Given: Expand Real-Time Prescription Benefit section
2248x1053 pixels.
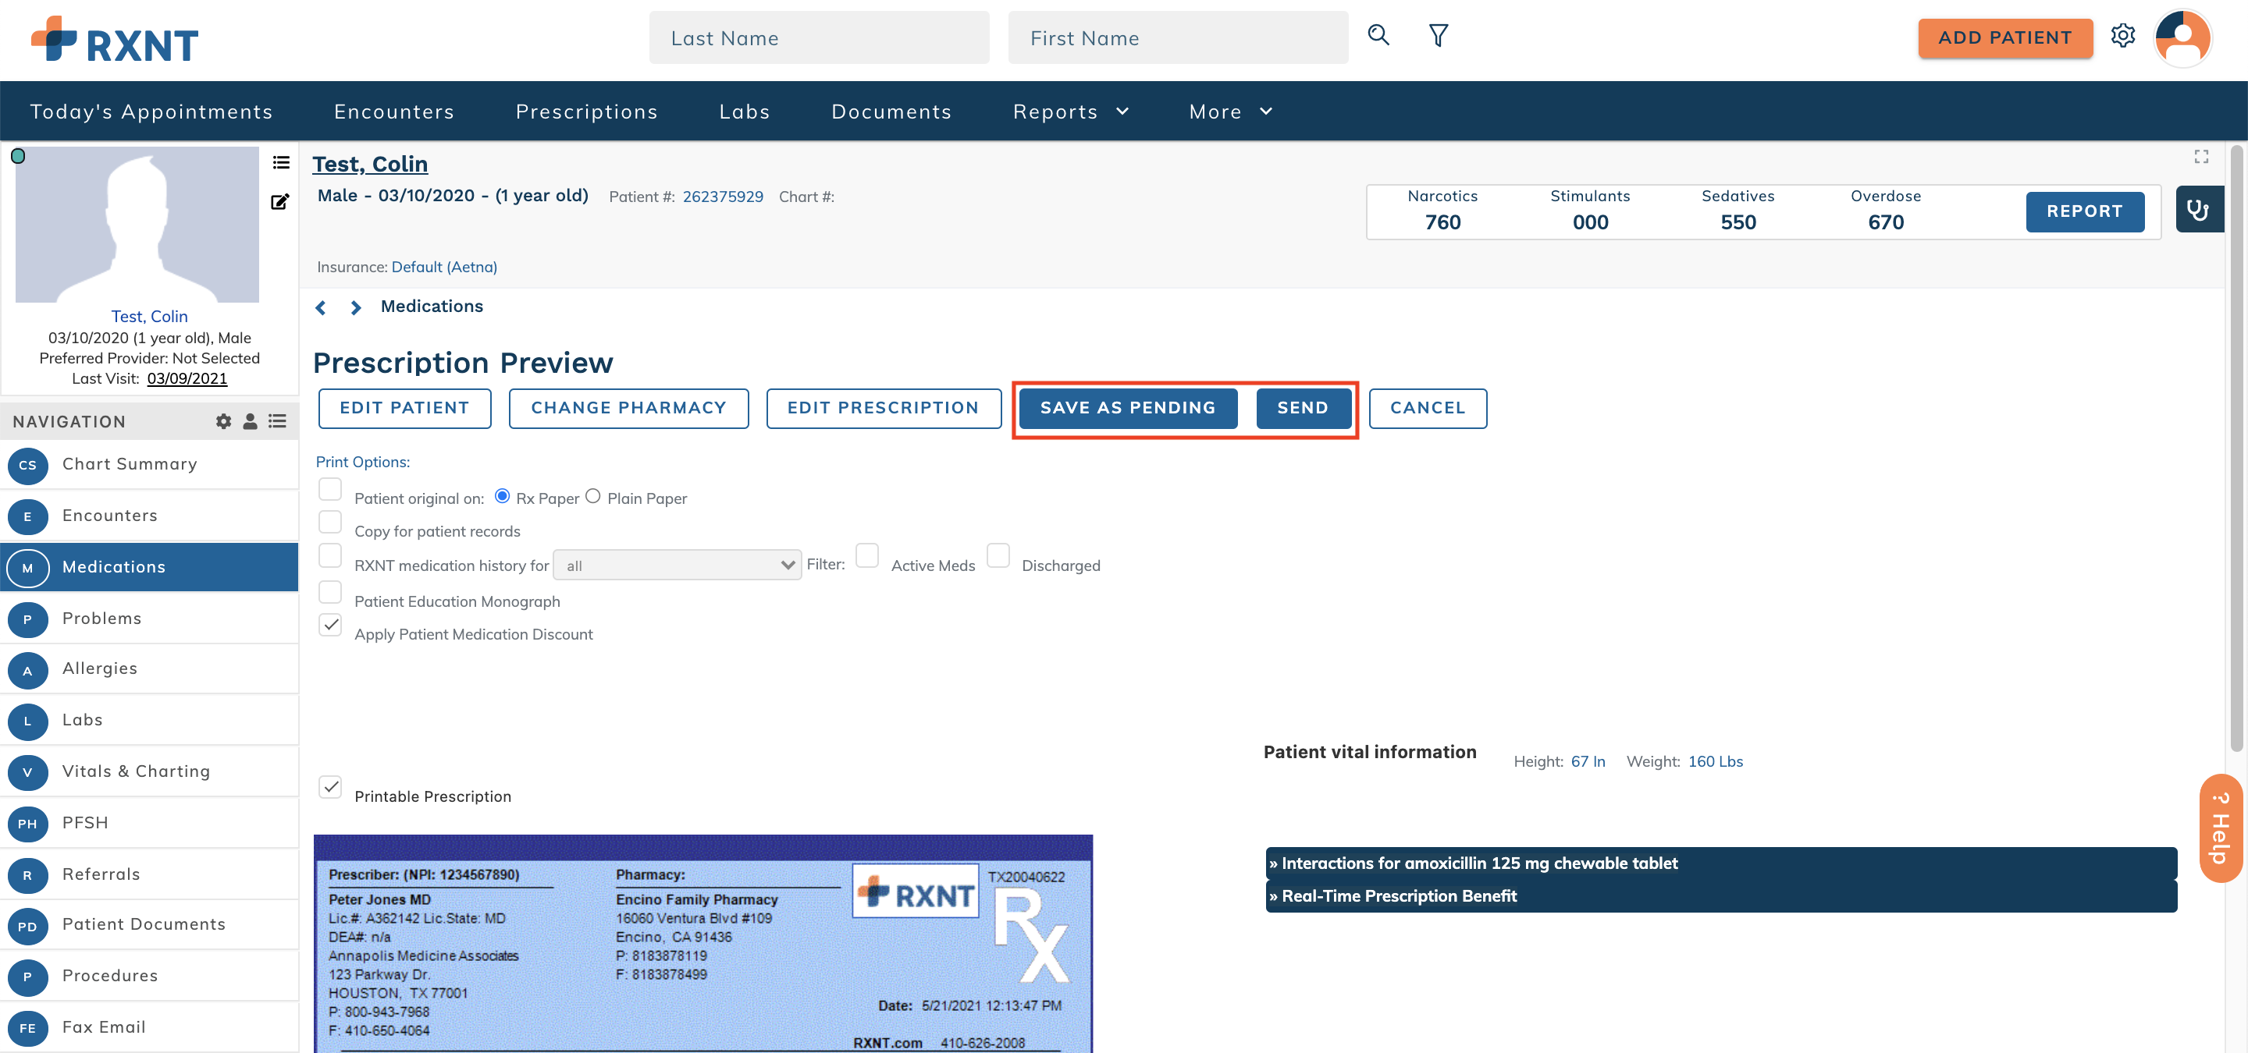Looking at the screenshot, I should tap(1395, 895).
